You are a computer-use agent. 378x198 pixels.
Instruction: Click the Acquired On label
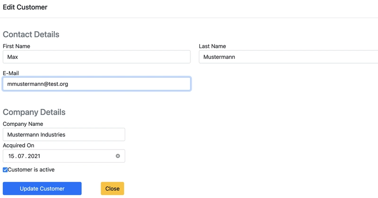pyautogui.click(x=18, y=145)
